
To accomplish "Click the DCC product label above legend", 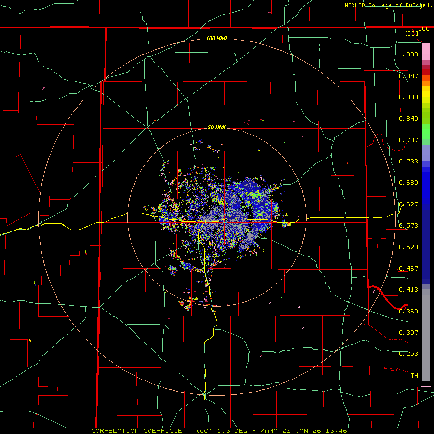I will tap(423, 29).
